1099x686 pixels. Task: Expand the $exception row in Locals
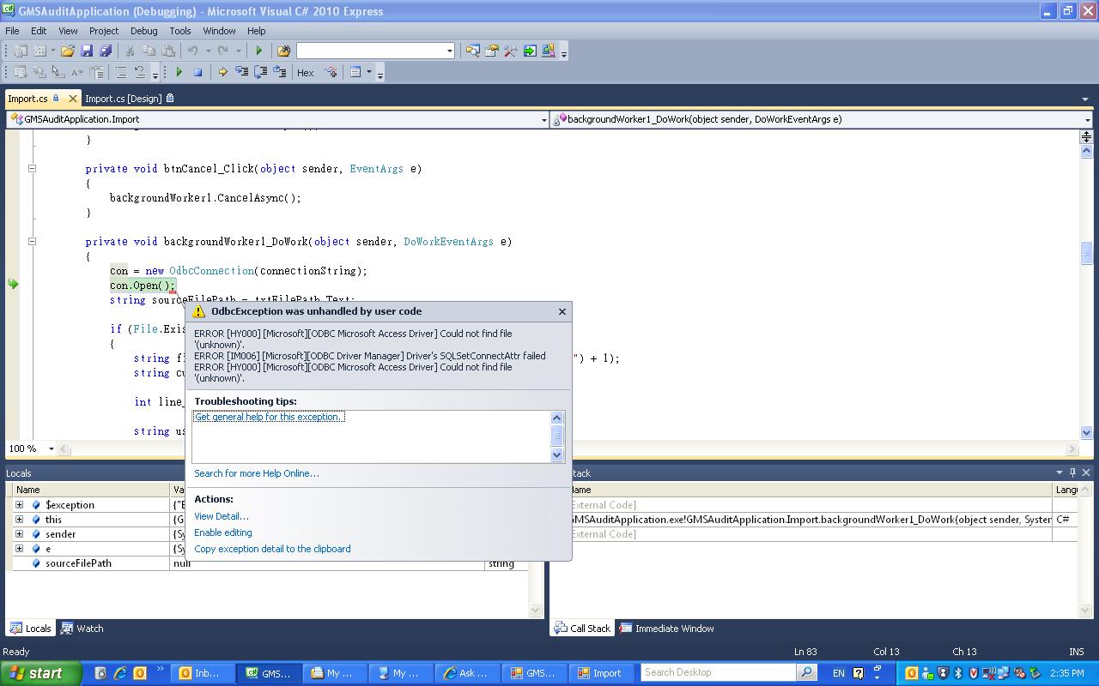[x=19, y=505]
